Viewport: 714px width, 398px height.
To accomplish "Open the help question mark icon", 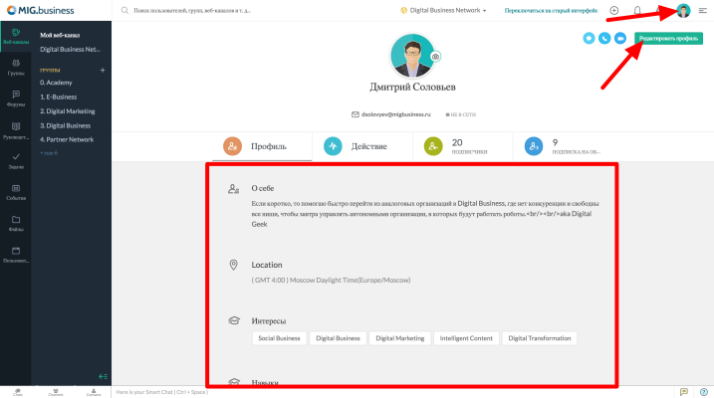I will (x=703, y=392).
